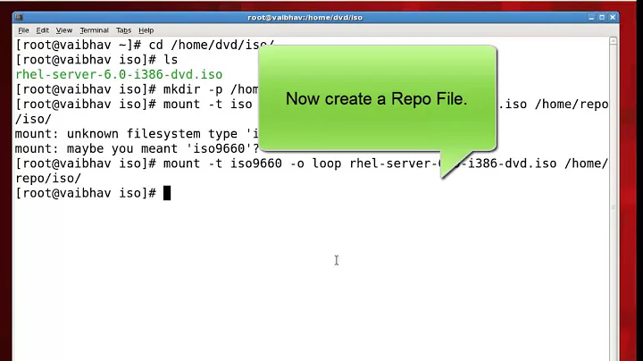Viewport: 643px width, 361px height.
Task: Close the root@vaibhav terminal window
Action: [613, 17]
